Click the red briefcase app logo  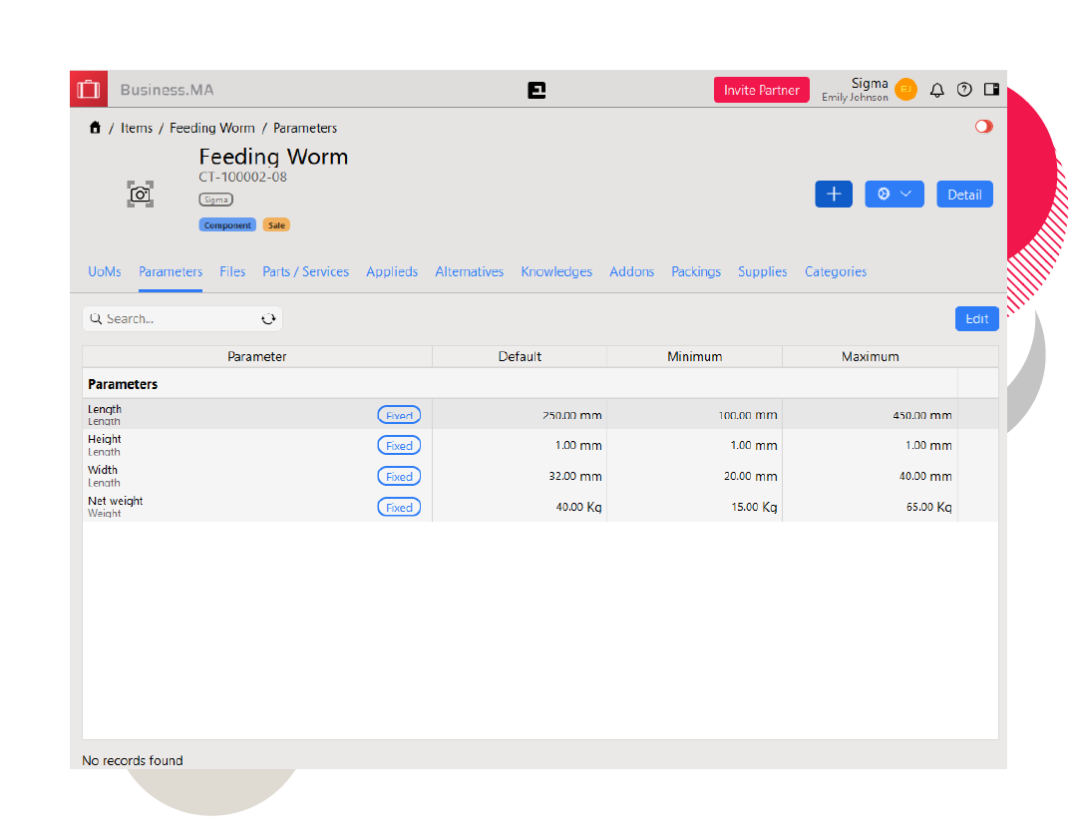pyautogui.click(x=88, y=90)
